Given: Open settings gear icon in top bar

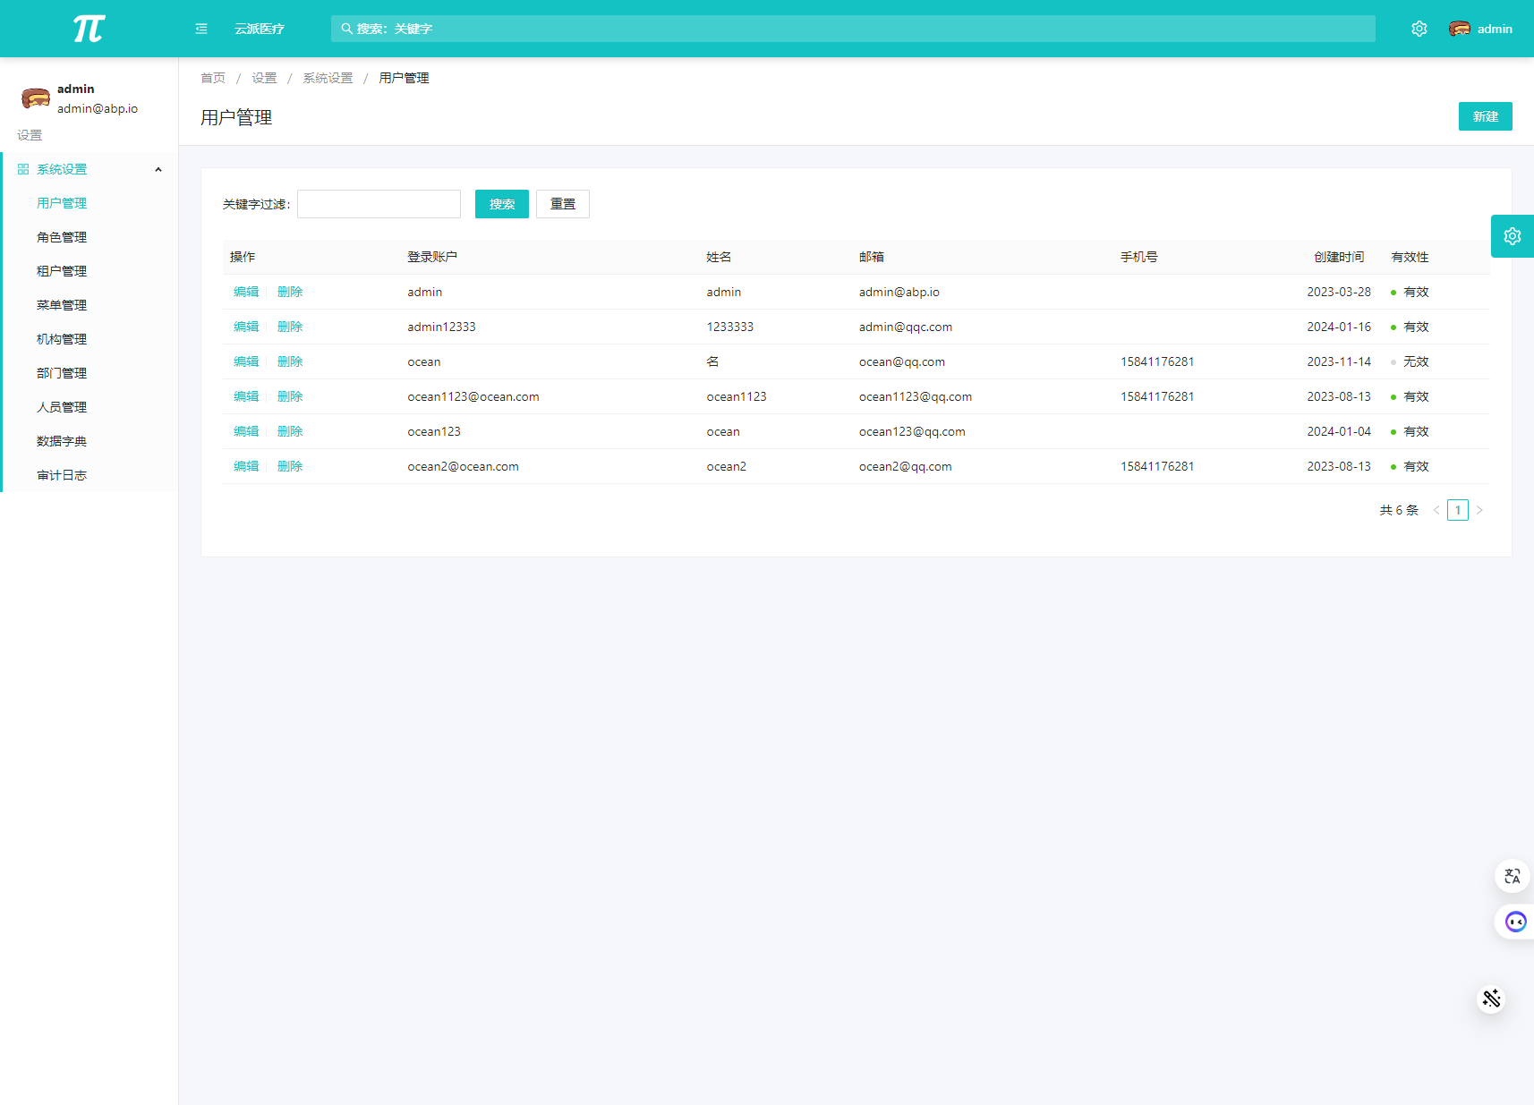Looking at the screenshot, I should pyautogui.click(x=1419, y=29).
